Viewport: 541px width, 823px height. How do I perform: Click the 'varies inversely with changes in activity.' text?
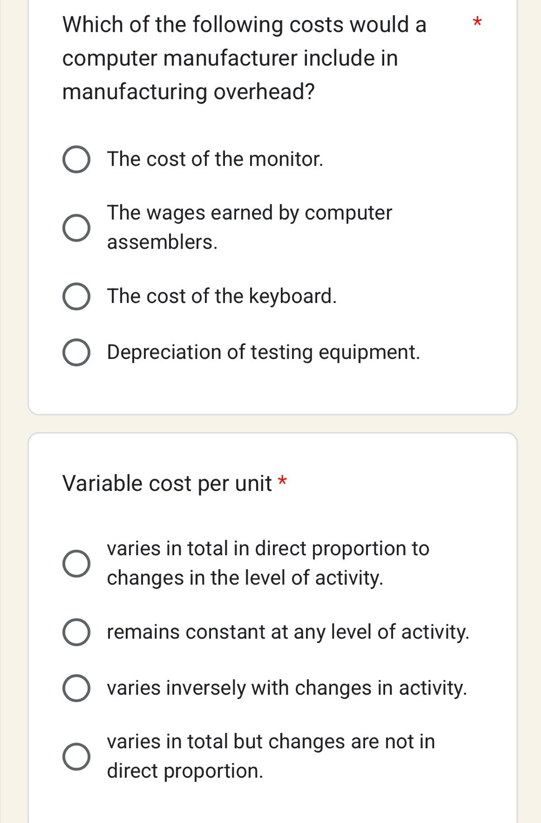pos(287,688)
